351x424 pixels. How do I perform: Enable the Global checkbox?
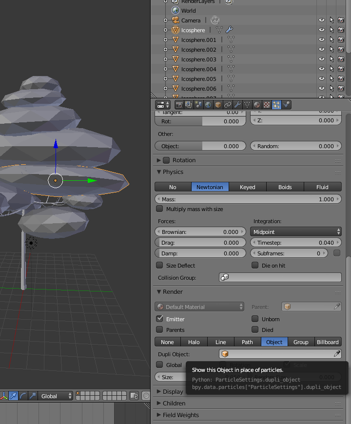(x=159, y=365)
